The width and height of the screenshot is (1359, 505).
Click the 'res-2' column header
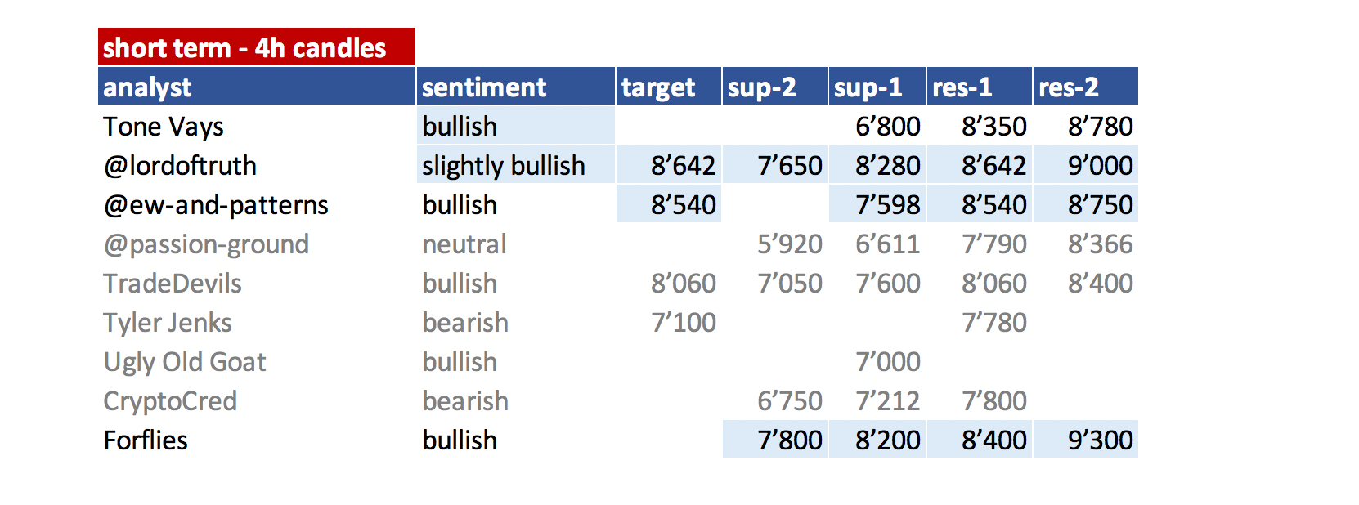click(1086, 86)
